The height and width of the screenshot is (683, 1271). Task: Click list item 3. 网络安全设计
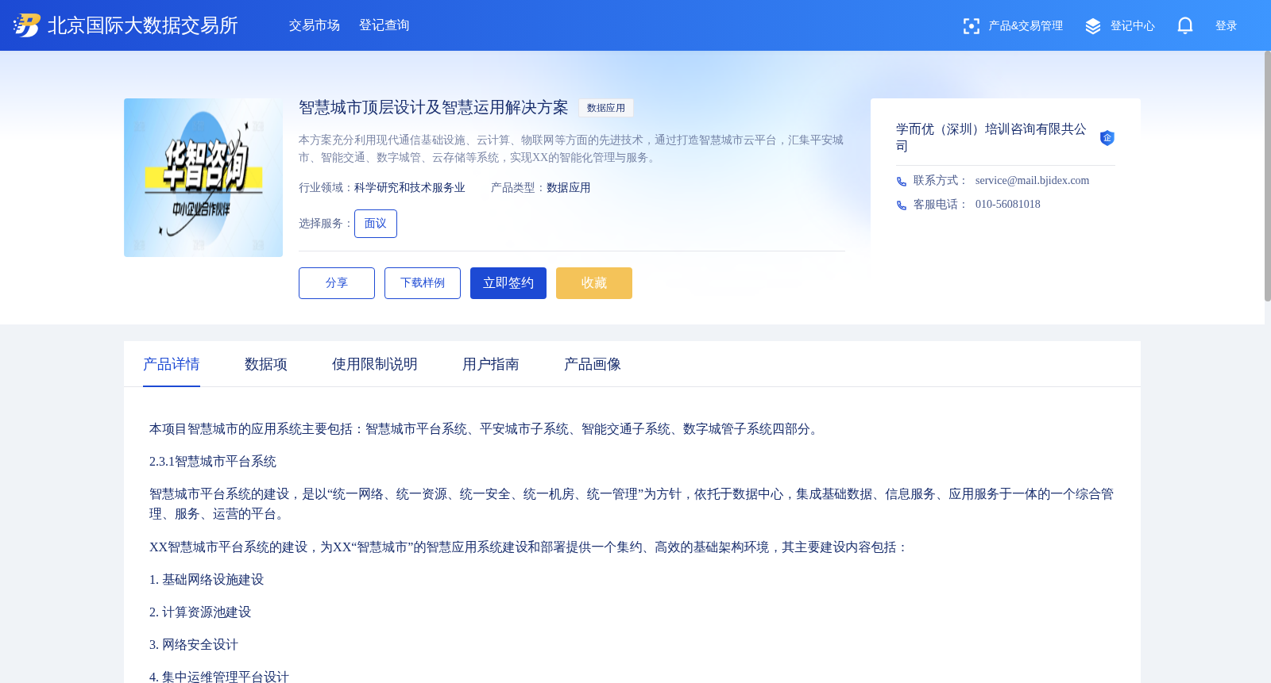[194, 645]
